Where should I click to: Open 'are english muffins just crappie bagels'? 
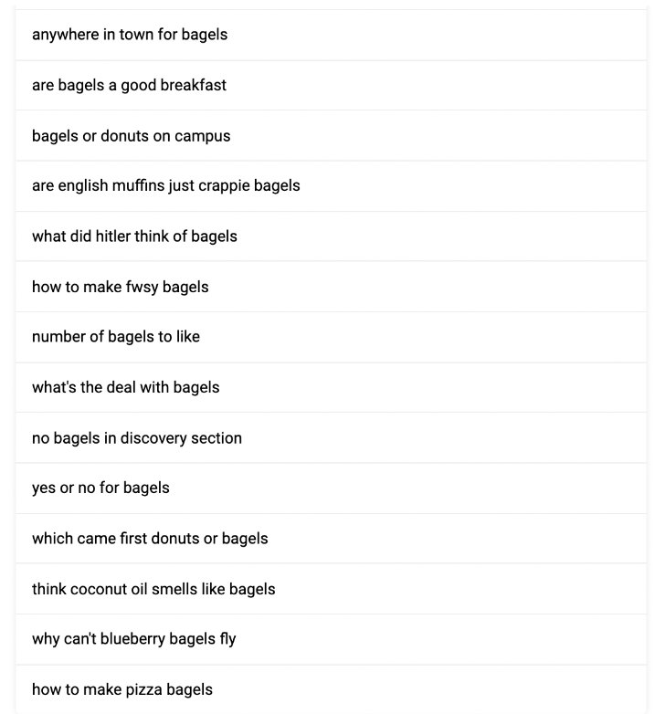[x=165, y=186]
